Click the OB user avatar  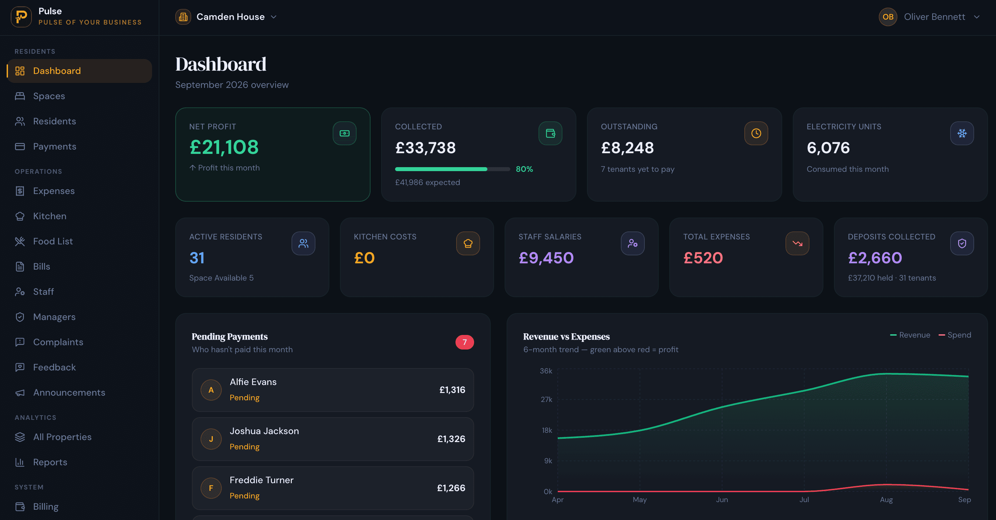tap(888, 17)
